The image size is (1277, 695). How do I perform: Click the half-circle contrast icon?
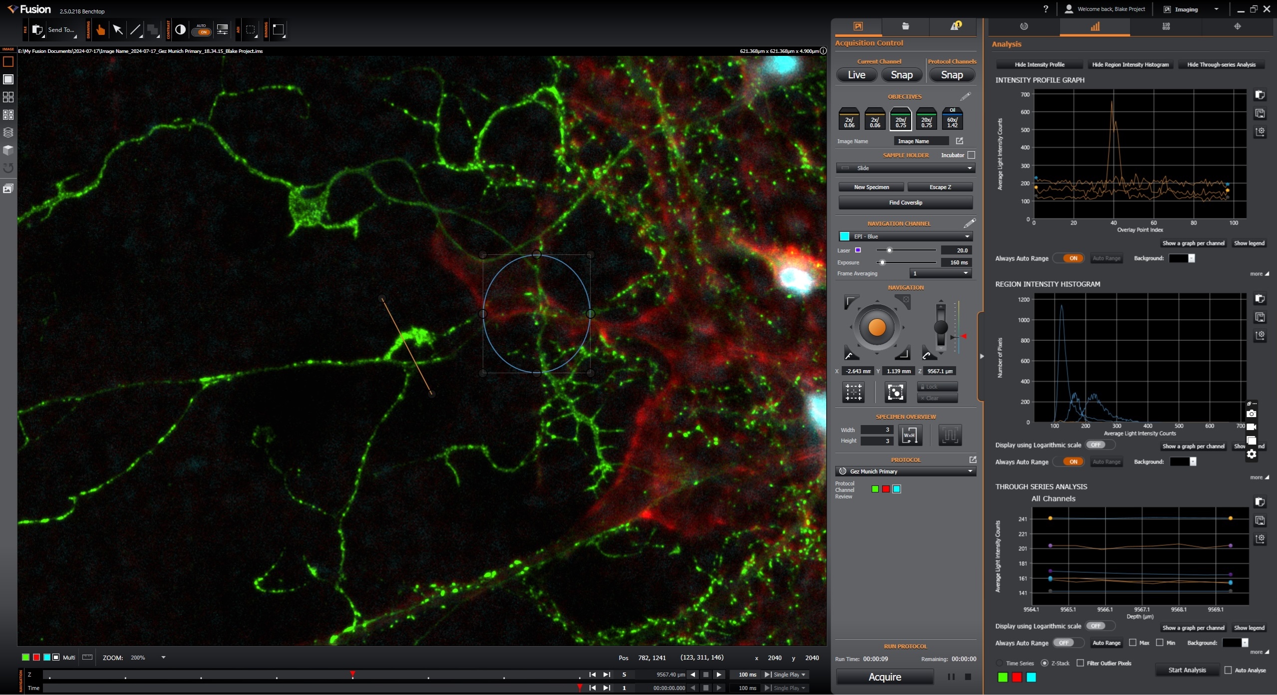point(181,30)
